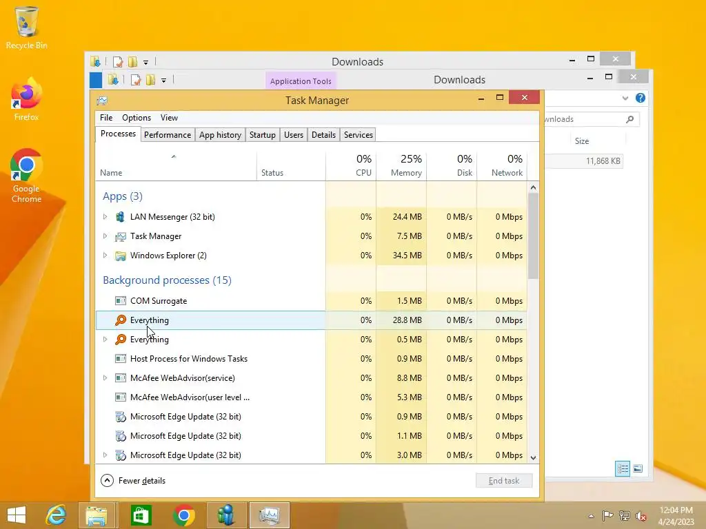Open Google Chrome desktop shortcut
Screen dimensions: 706x529
26,176
